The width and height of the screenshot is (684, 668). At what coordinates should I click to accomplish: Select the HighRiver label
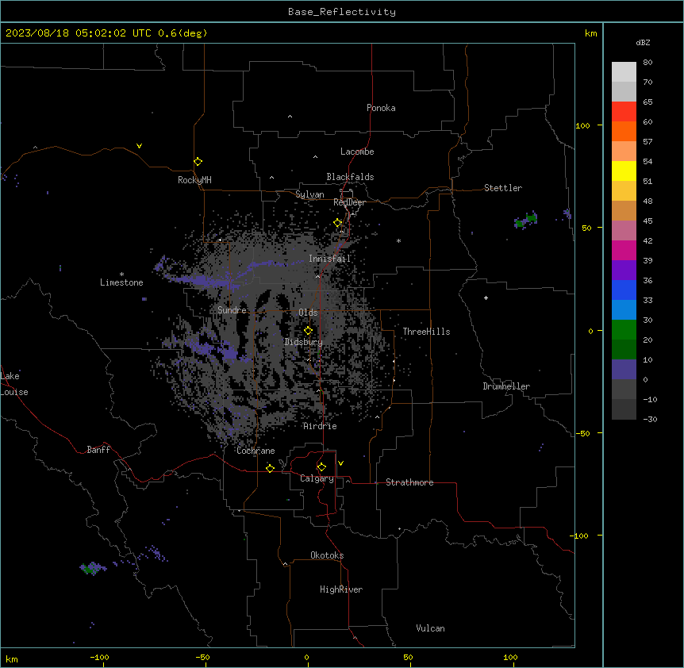point(341,589)
